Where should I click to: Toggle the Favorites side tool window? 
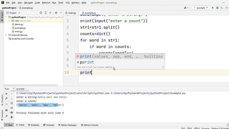tap(2, 115)
